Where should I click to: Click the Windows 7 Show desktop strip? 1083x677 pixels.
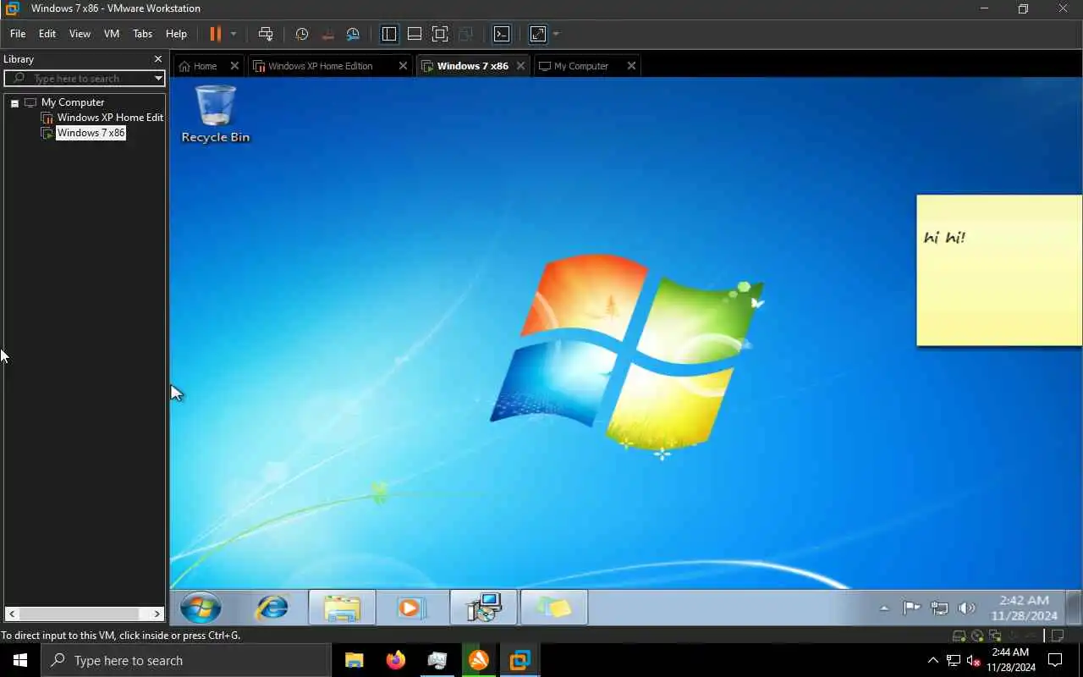[1074, 608]
